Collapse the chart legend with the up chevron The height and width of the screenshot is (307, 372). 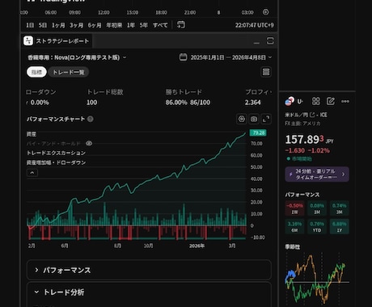click(32, 173)
